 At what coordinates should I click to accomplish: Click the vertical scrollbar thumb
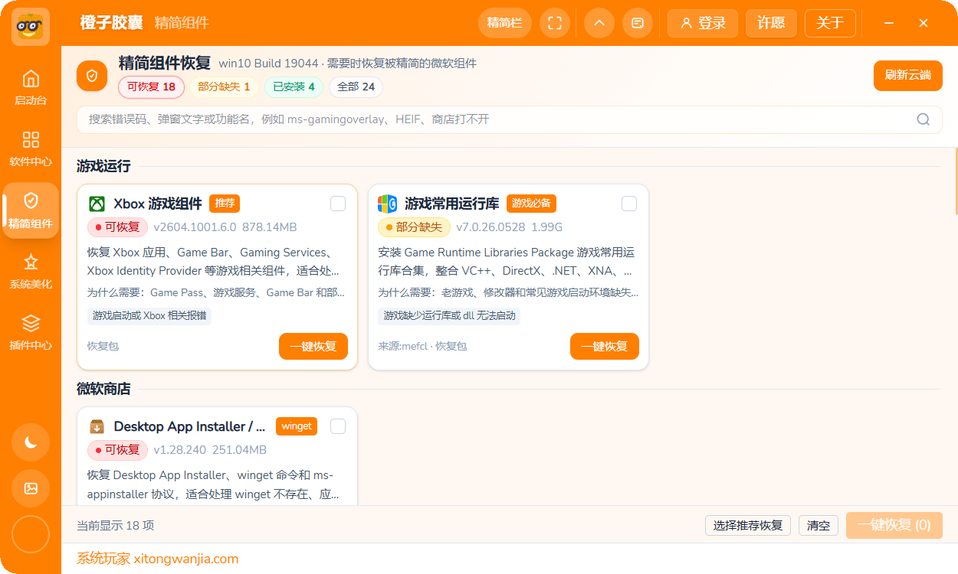coord(955,182)
